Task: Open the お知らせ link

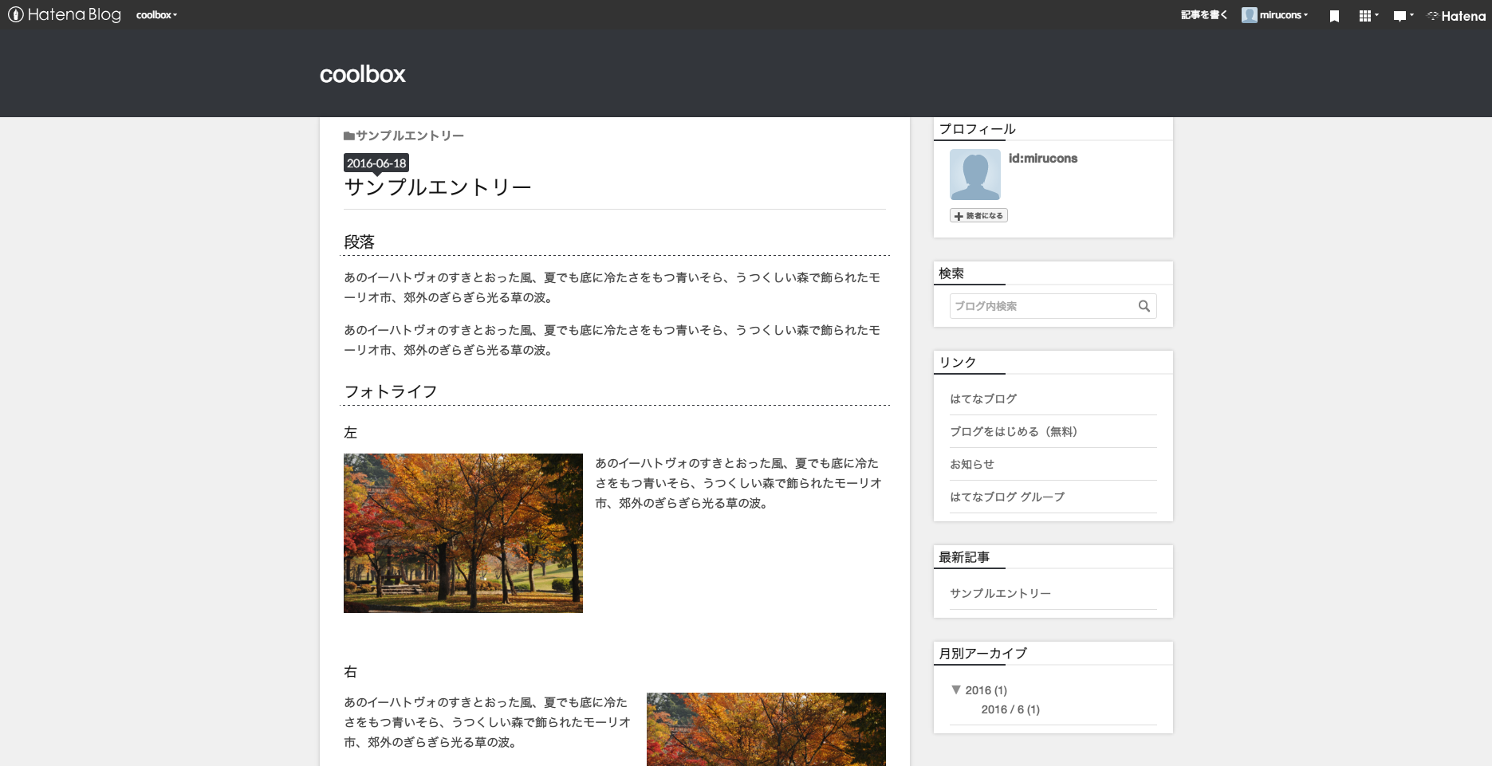Action: (x=972, y=464)
